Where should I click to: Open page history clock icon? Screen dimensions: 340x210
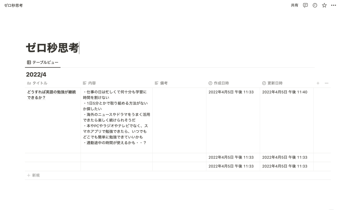315,5
